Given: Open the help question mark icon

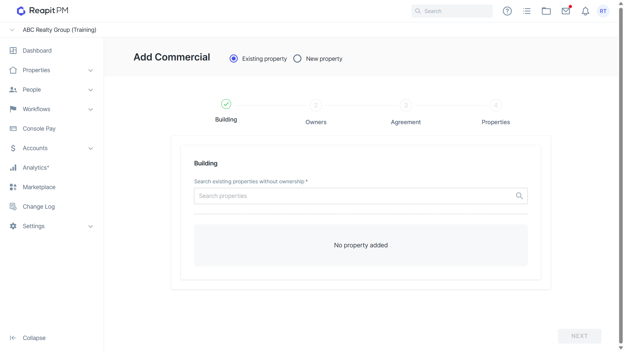Looking at the screenshot, I should click(x=507, y=11).
